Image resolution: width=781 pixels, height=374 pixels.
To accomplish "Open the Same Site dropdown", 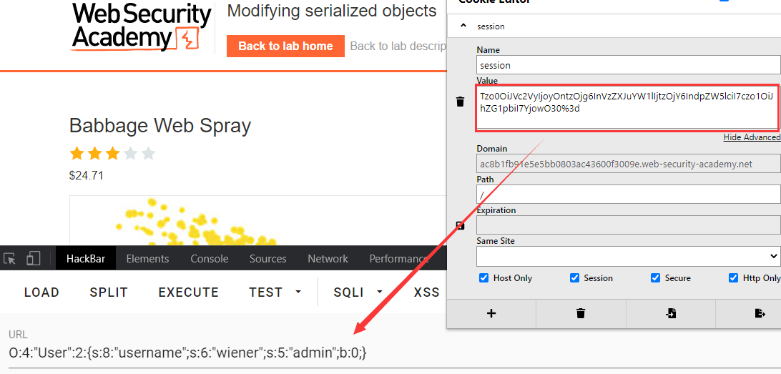I will (628, 256).
